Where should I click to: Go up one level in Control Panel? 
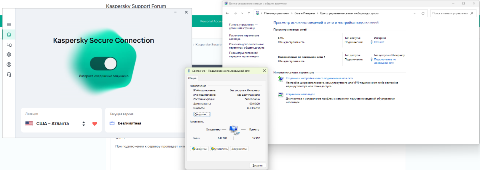point(249,13)
